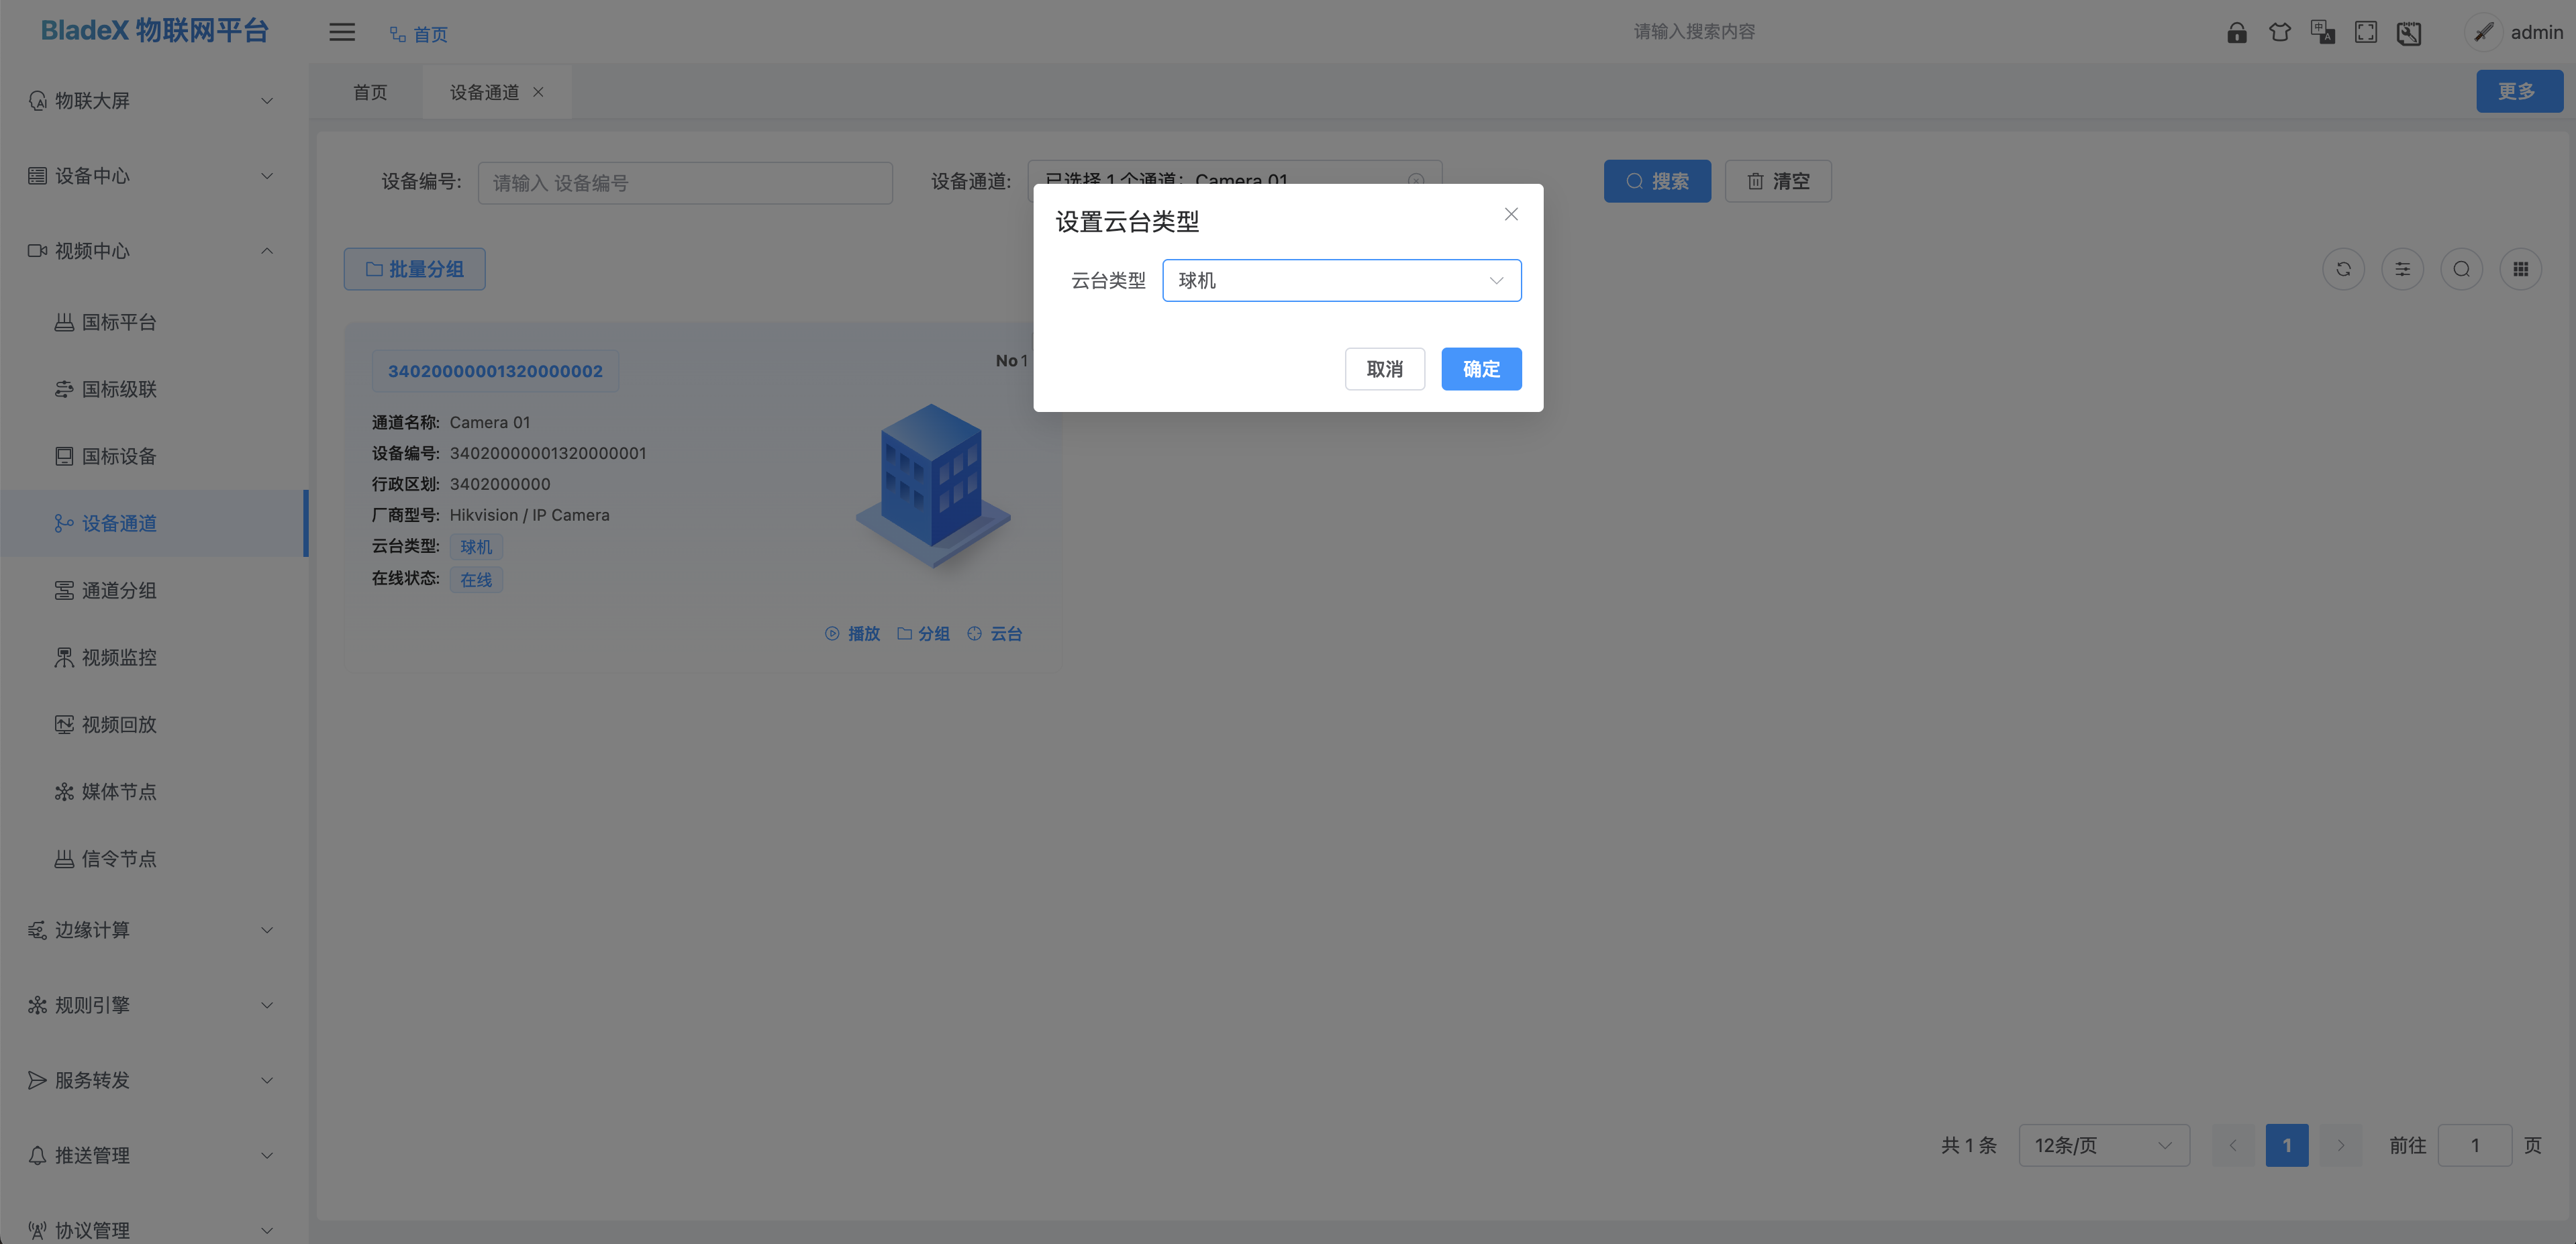Open the 更多 button

[2519, 91]
